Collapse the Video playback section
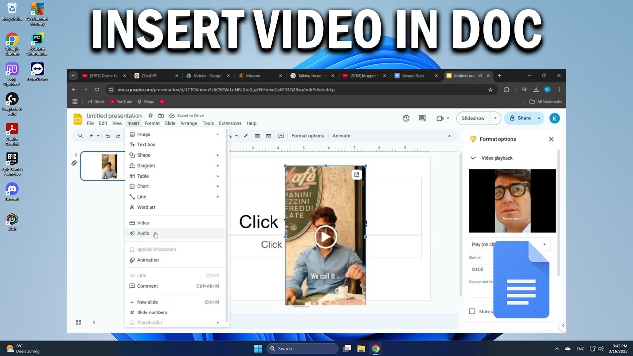 pos(473,158)
